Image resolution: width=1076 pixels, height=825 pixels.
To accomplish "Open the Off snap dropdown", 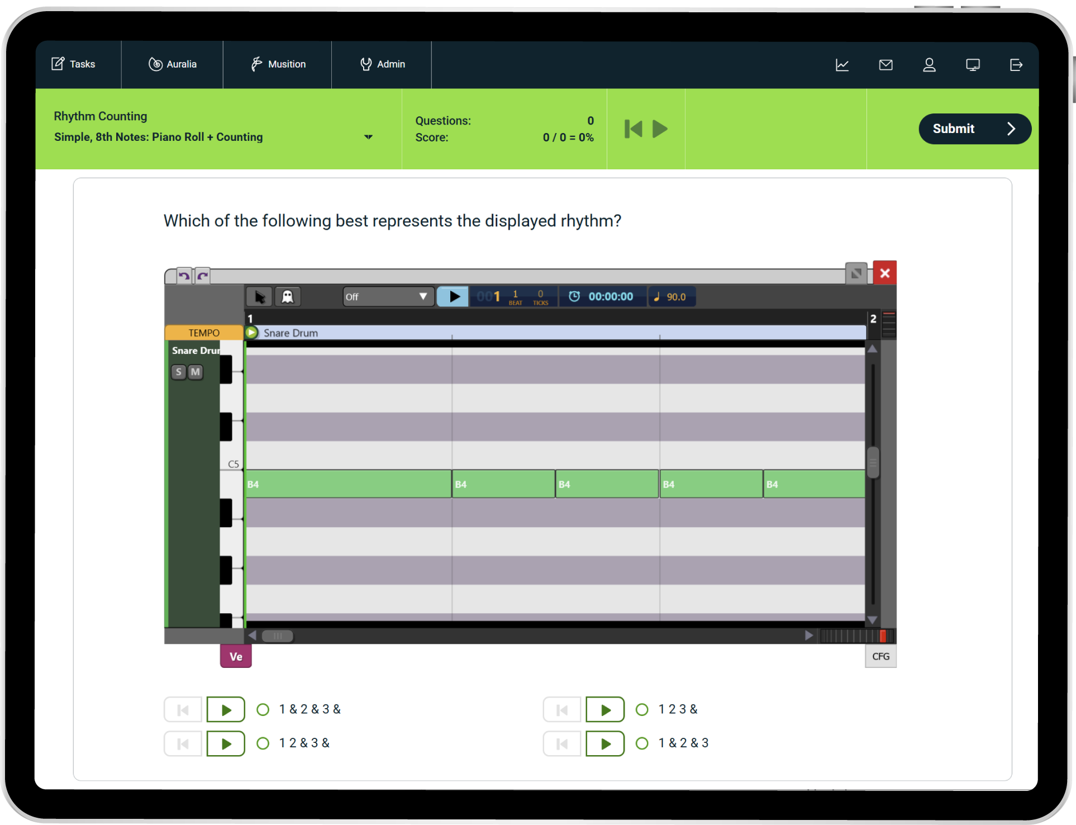I will pyautogui.click(x=388, y=297).
